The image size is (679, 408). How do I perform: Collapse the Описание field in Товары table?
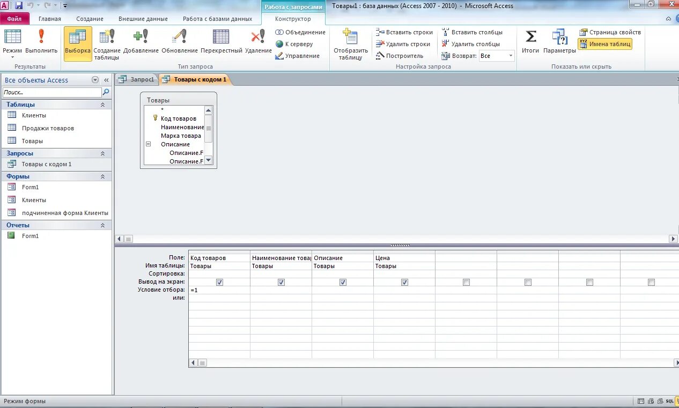[x=148, y=144]
